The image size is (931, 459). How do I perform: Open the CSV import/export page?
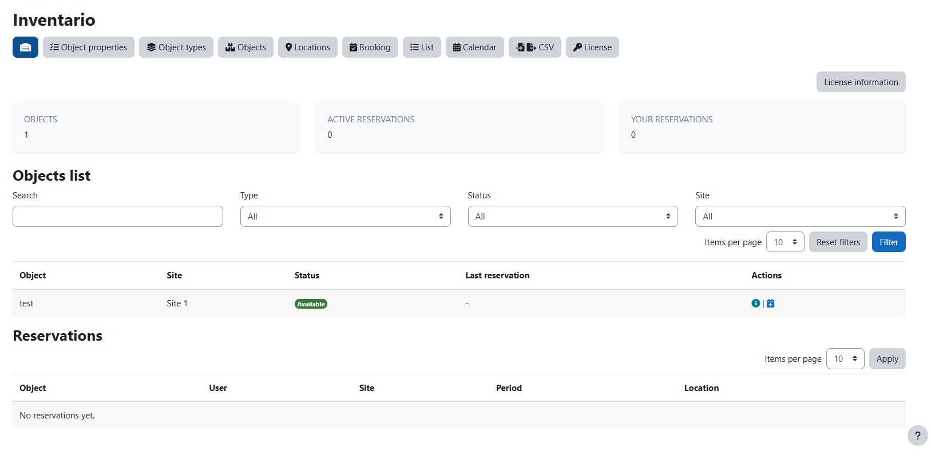coord(534,47)
